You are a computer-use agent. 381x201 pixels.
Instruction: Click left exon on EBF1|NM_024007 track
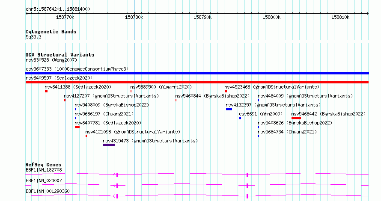click(117, 186)
